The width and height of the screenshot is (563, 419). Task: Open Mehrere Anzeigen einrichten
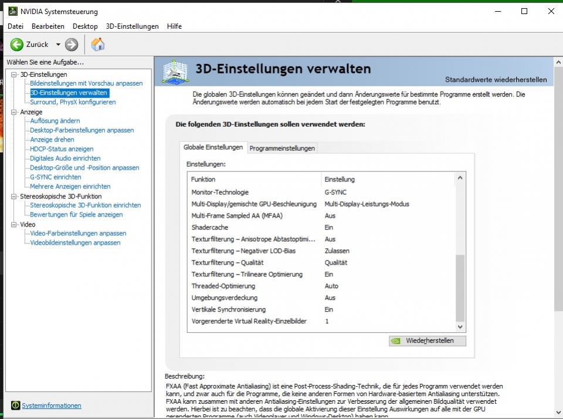point(70,186)
